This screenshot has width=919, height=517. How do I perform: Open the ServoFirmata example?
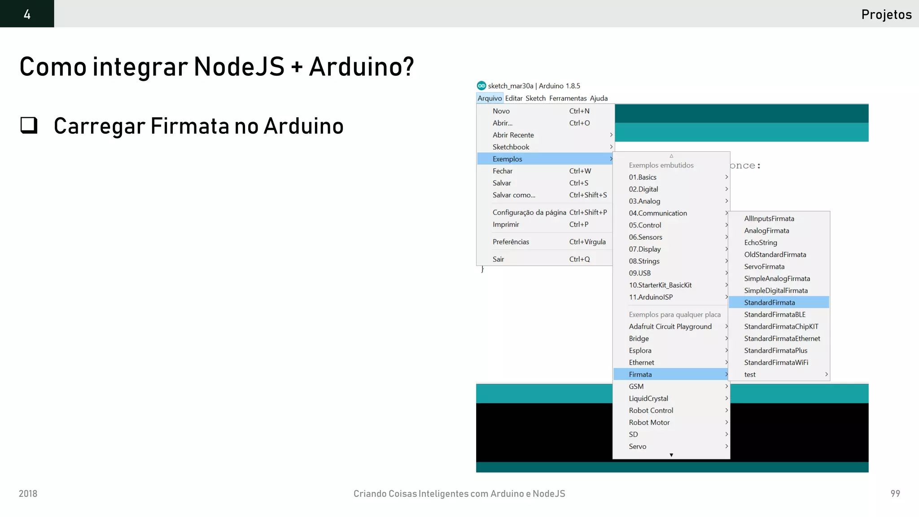click(x=779, y=267)
